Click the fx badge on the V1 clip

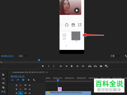pos(48,93)
